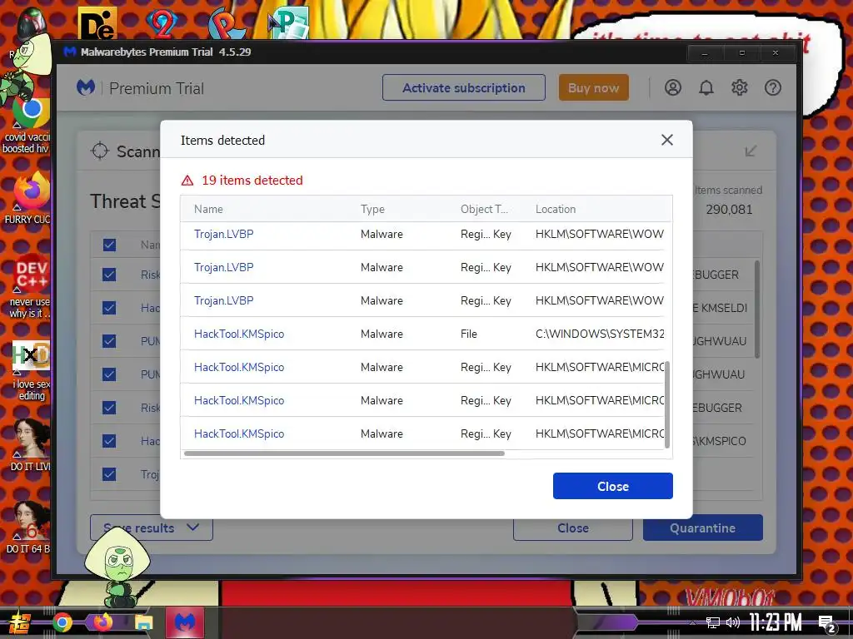Click volume icon in system tray

click(733, 622)
